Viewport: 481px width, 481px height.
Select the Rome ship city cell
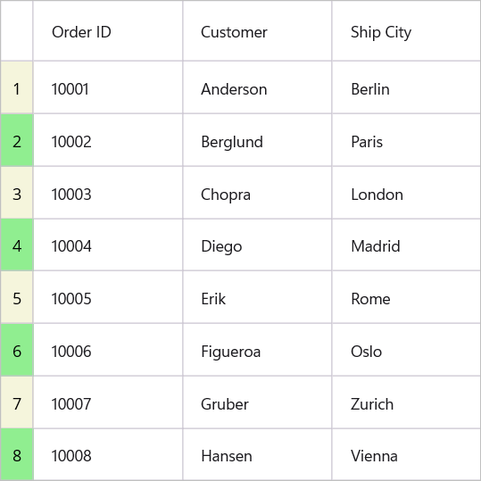tap(406, 297)
